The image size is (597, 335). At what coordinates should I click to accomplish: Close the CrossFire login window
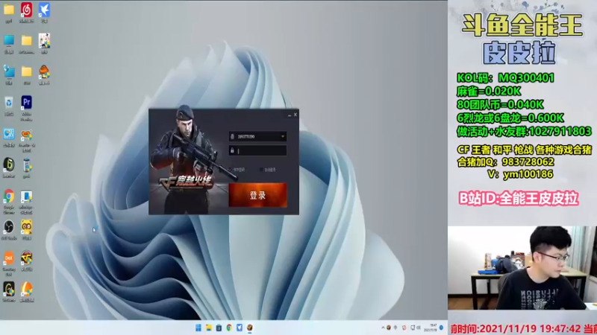(x=296, y=115)
